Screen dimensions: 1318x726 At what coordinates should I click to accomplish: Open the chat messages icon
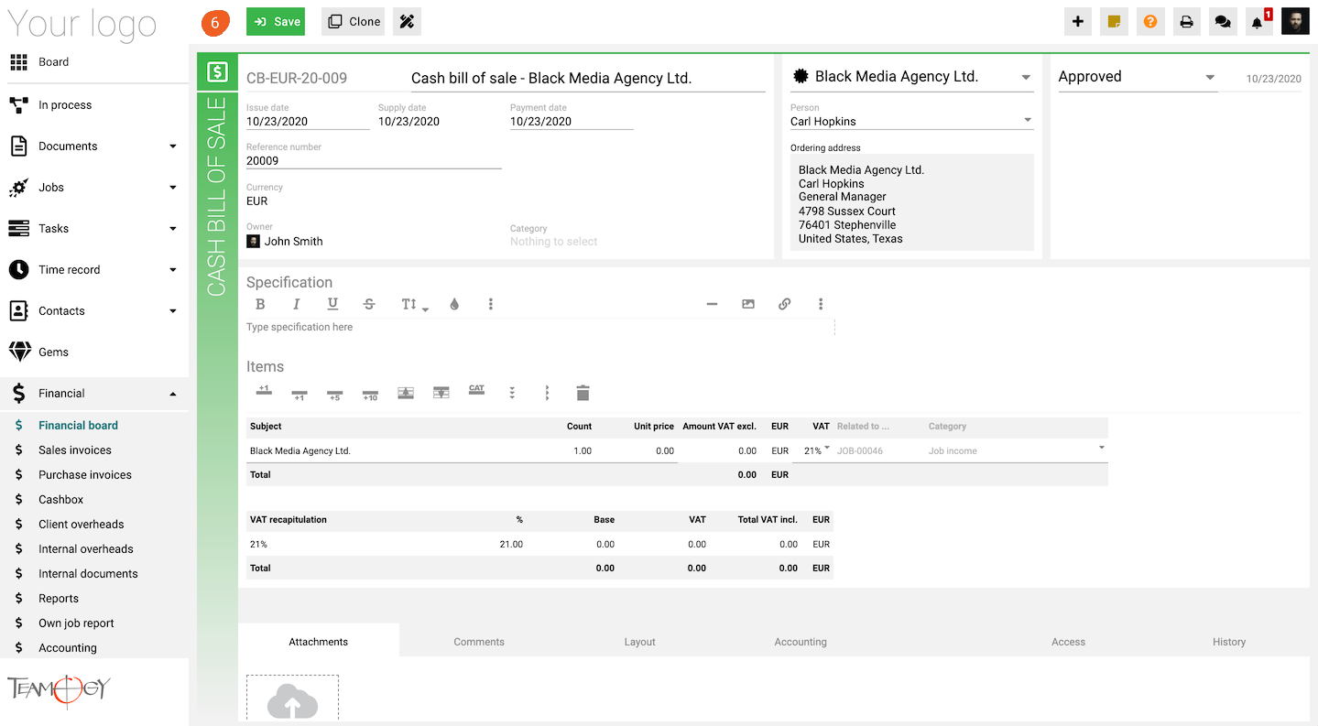(1223, 22)
